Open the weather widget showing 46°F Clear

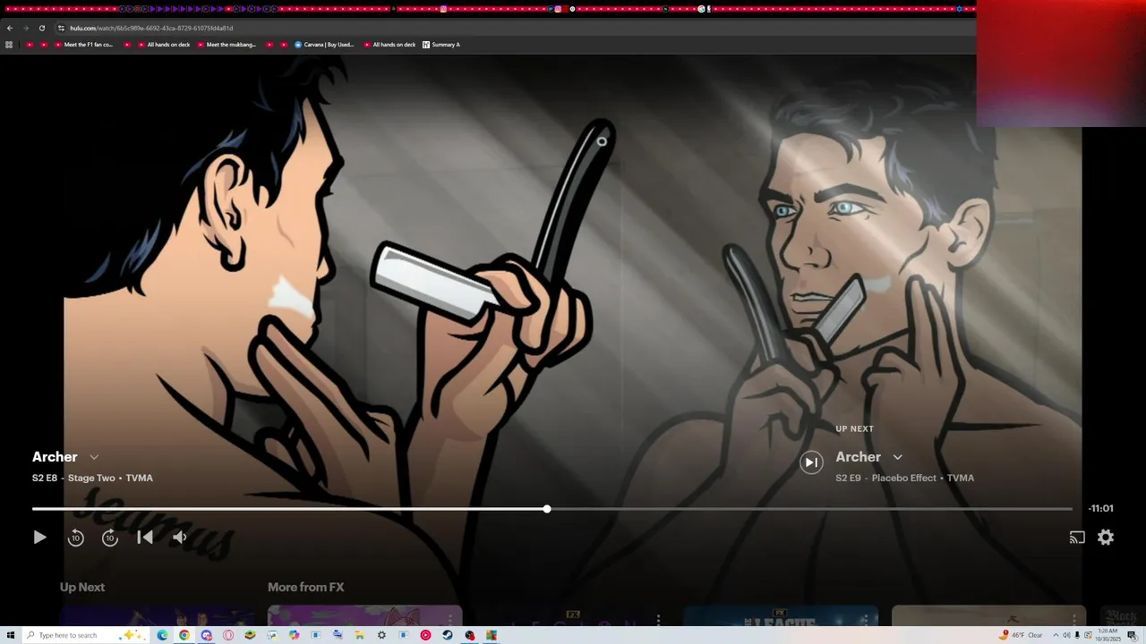1021,635
